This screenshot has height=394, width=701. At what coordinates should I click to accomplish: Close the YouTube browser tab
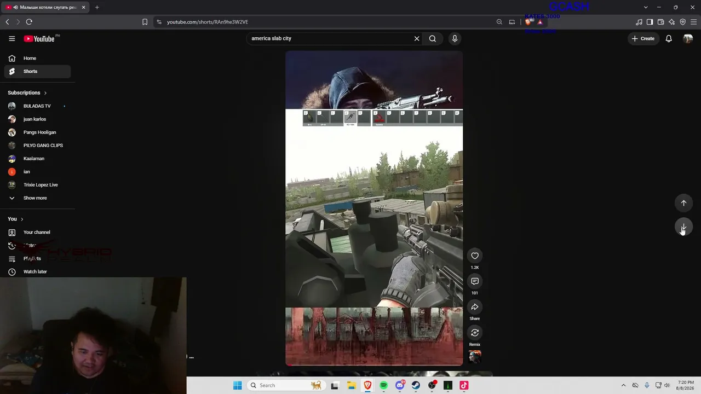[x=83, y=7]
